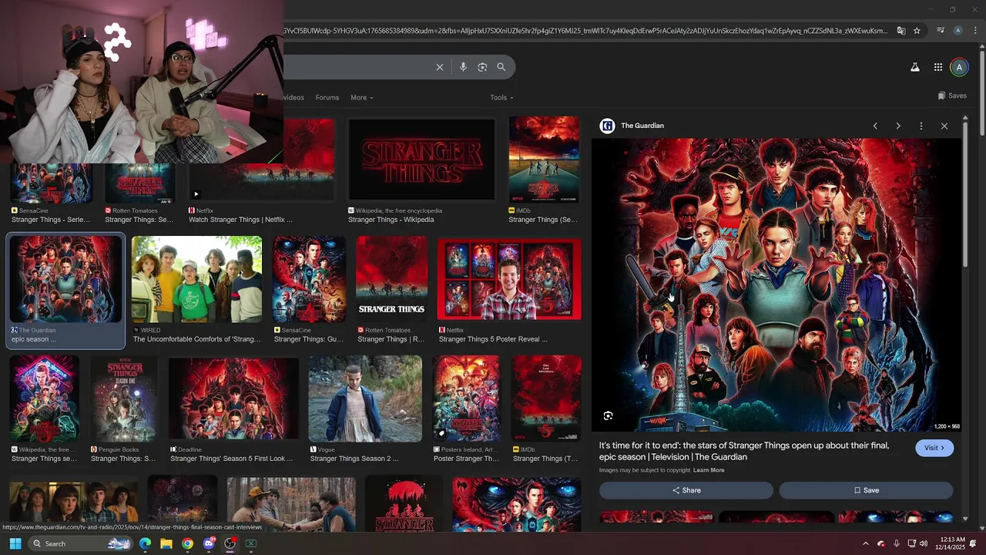Select the WIRED cast photo thumbnail
The height and width of the screenshot is (555, 986).
pyautogui.click(x=196, y=279)
